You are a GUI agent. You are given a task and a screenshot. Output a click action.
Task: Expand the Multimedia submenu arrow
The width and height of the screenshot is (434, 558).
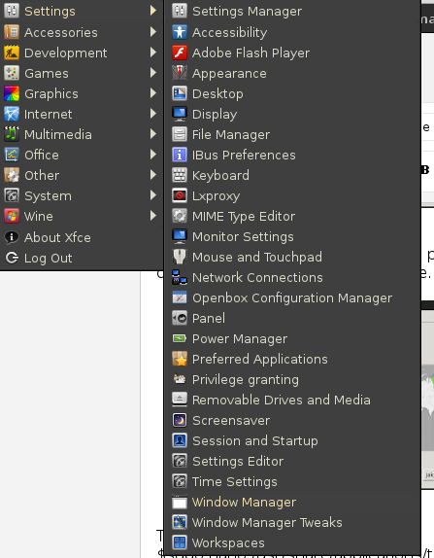pos(153,134)
